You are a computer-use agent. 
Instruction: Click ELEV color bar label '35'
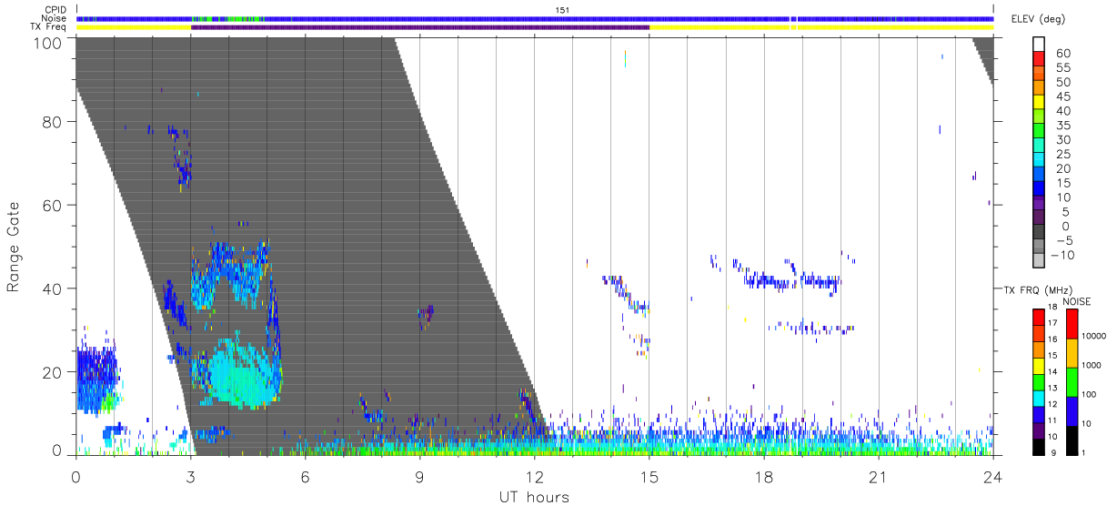[1062, 126]
